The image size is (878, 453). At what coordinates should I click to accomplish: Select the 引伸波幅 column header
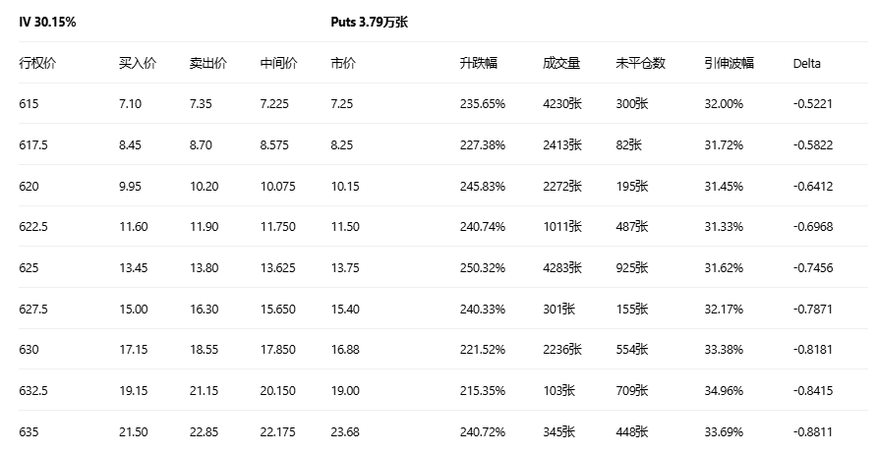pyautogui.click(x=729, y=64)
